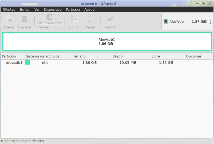Click the device selector up/down arrows

click(x=211, y=22)
